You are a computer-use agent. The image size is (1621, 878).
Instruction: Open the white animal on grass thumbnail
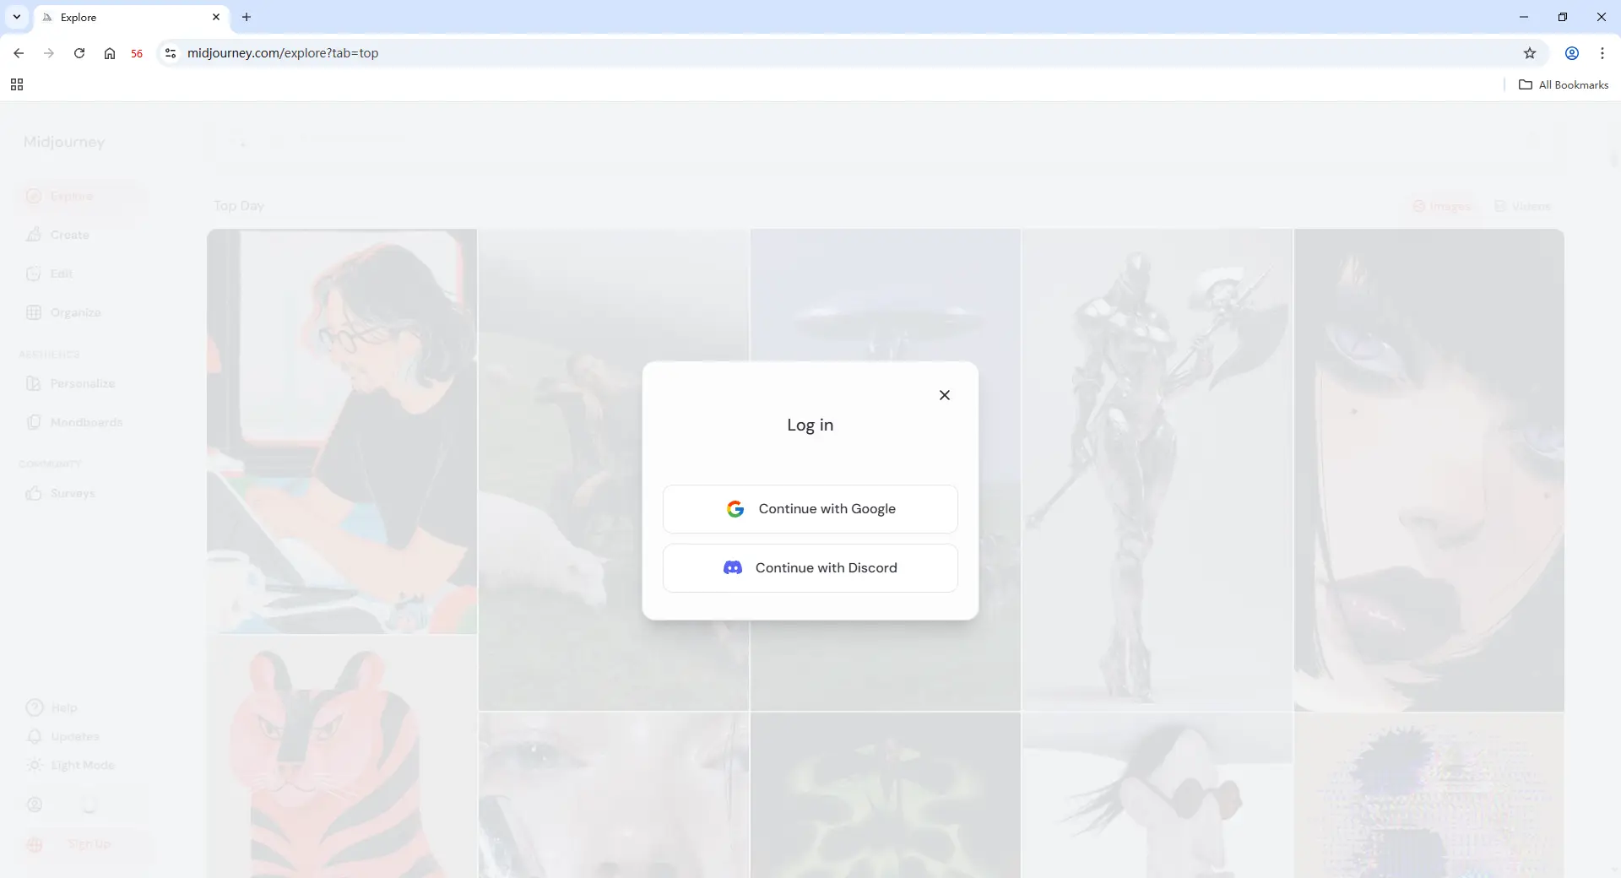point(614,469)
